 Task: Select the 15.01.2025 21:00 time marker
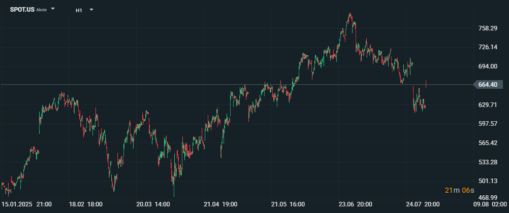26,204
